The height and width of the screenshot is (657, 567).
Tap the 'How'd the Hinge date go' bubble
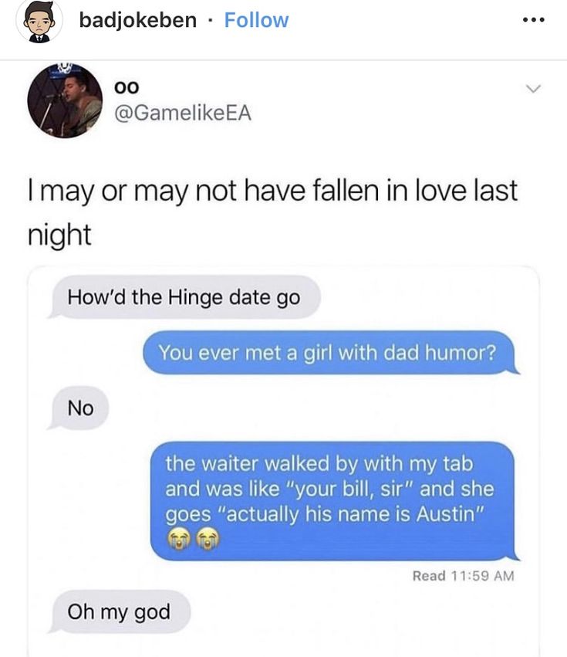184,297
